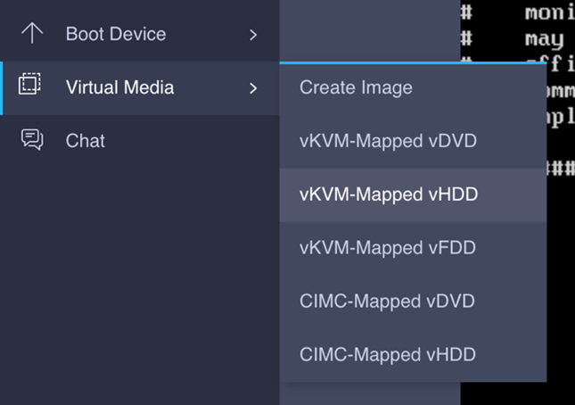The width and height of the screenshot is (575, 405).
Task: Click the black console area below the submenu
Action: point(517,393)
